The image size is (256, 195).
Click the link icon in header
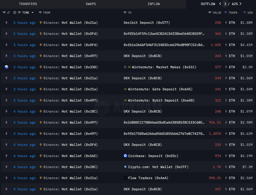[x=8, y=12]
